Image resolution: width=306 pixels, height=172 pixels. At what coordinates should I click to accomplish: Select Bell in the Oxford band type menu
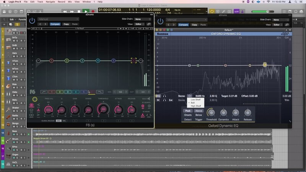coord(195,102)
